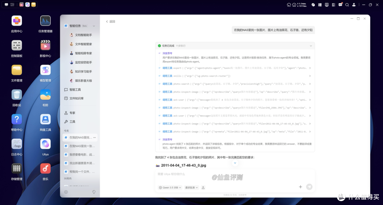The image size is (383, 205).
Task: Click the RAM usage gauge in top bar
Action: (x=294, y=5)
